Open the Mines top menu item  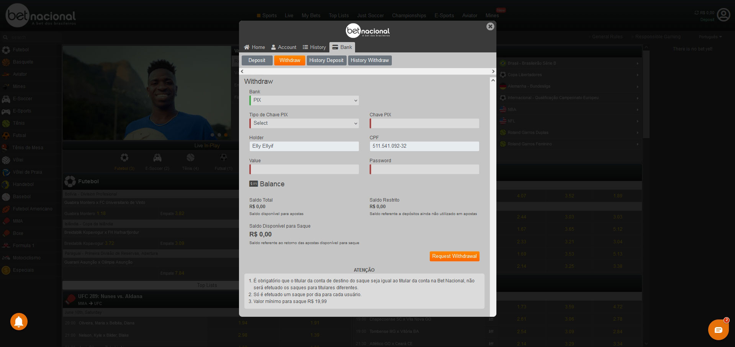(x=492, y=16)
